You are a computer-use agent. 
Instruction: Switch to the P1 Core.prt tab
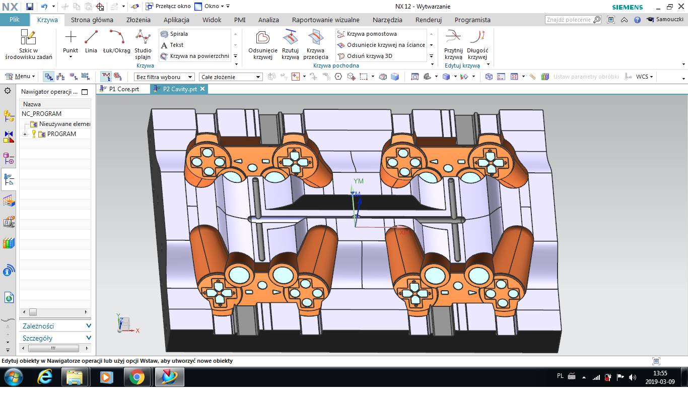(124, 89)
